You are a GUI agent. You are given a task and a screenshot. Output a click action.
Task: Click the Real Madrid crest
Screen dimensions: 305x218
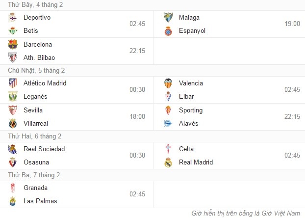168,163
